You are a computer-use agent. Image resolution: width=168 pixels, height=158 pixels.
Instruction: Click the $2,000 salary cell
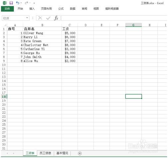click(70, 61)
